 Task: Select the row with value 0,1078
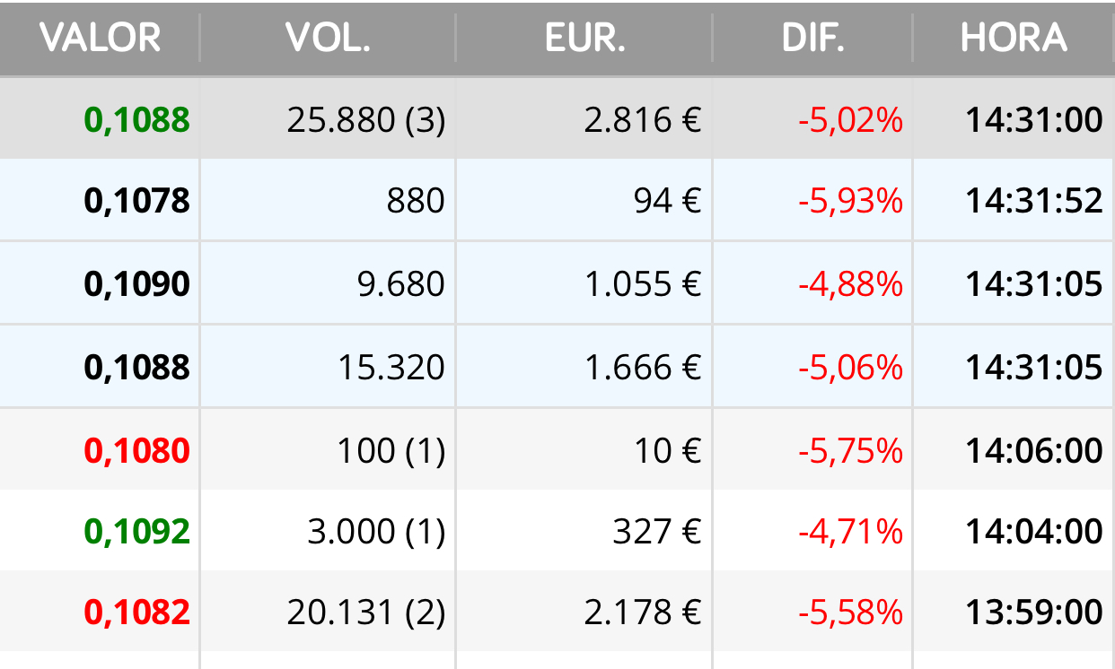click(x=557, y=201)
